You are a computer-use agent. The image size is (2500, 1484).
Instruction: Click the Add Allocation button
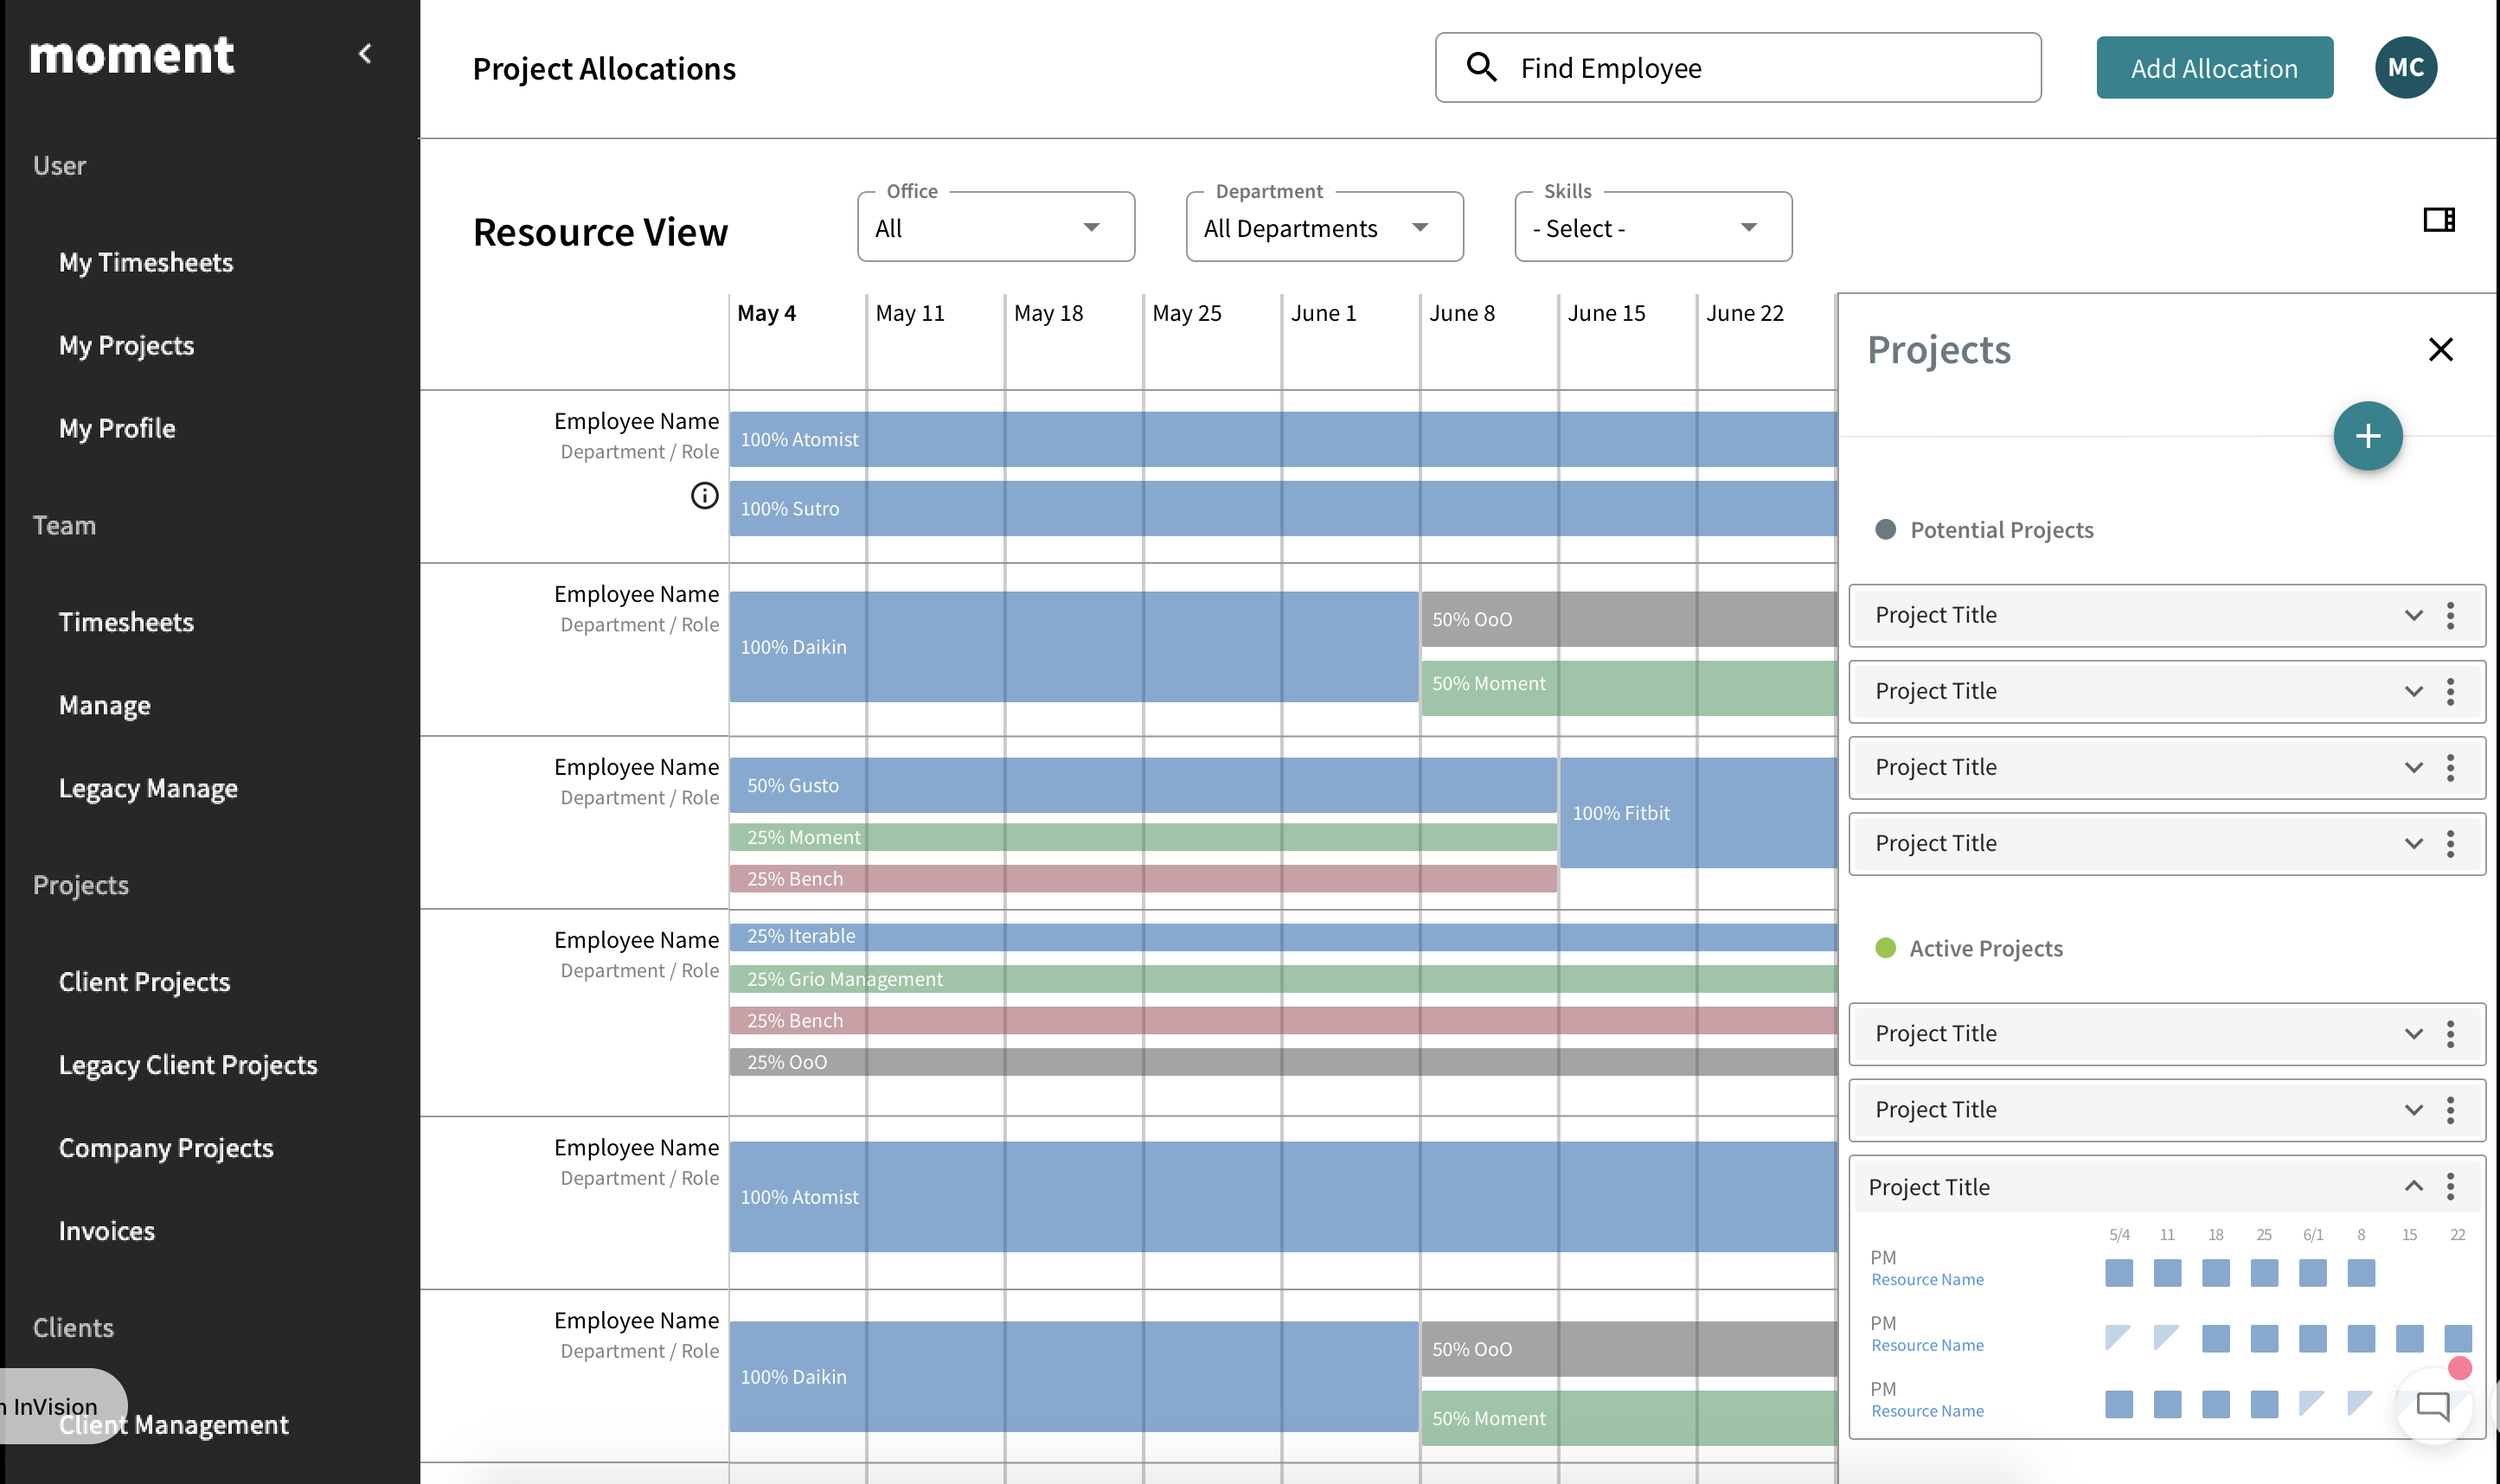[2214, 68]
